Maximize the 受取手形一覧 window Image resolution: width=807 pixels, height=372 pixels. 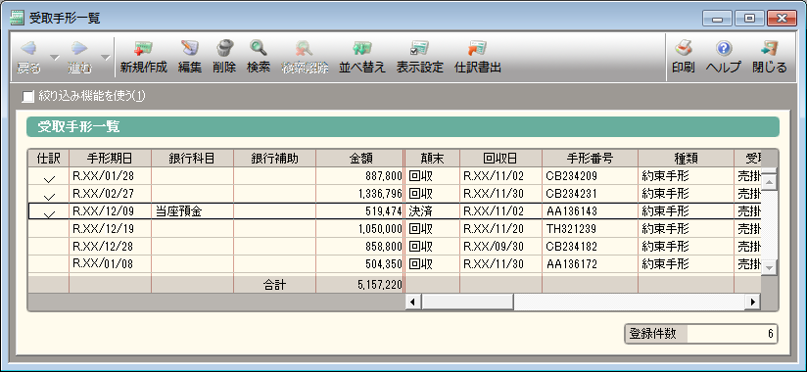point(749,19)
